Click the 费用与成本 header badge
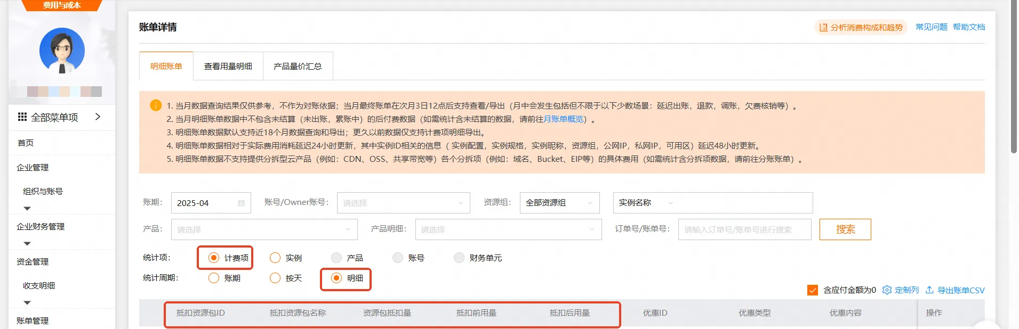 pos(62,5)
